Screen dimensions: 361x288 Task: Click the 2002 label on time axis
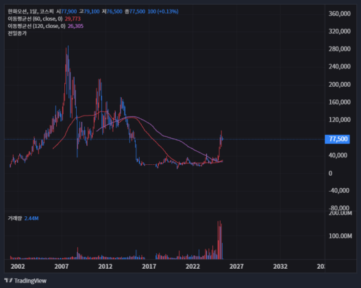(x=18, y=266)
